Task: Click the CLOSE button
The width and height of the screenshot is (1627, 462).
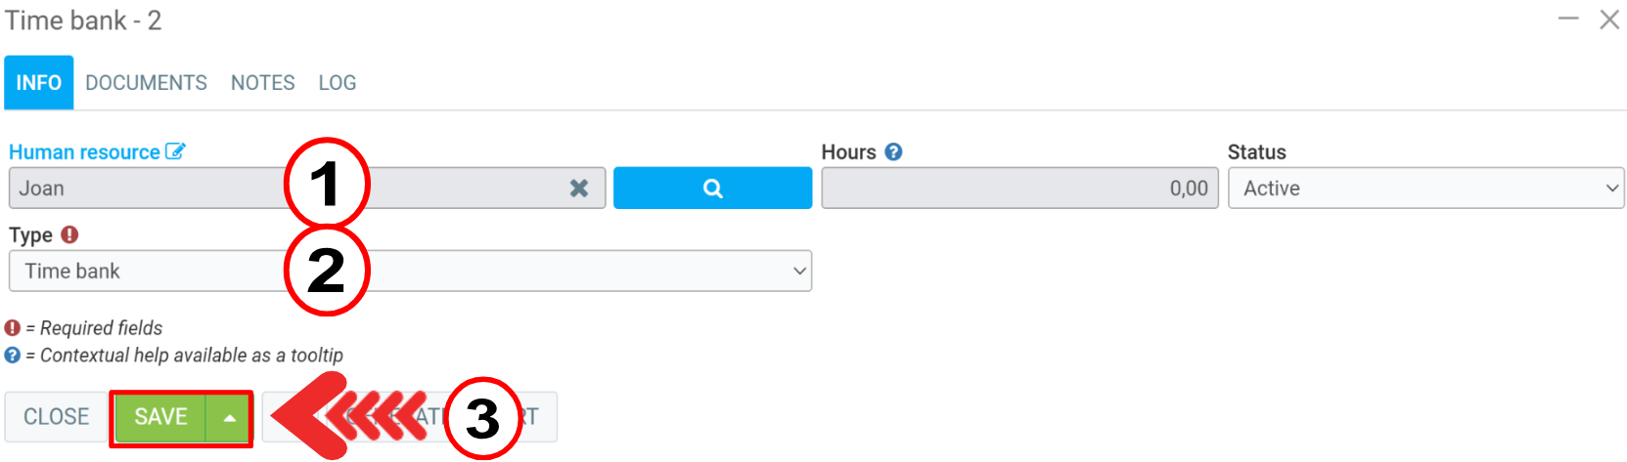Action: 56,417
